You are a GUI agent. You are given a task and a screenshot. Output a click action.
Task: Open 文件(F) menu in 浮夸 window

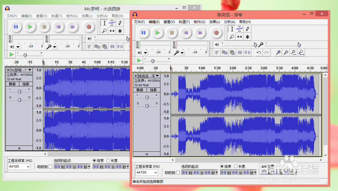(139, 22)
